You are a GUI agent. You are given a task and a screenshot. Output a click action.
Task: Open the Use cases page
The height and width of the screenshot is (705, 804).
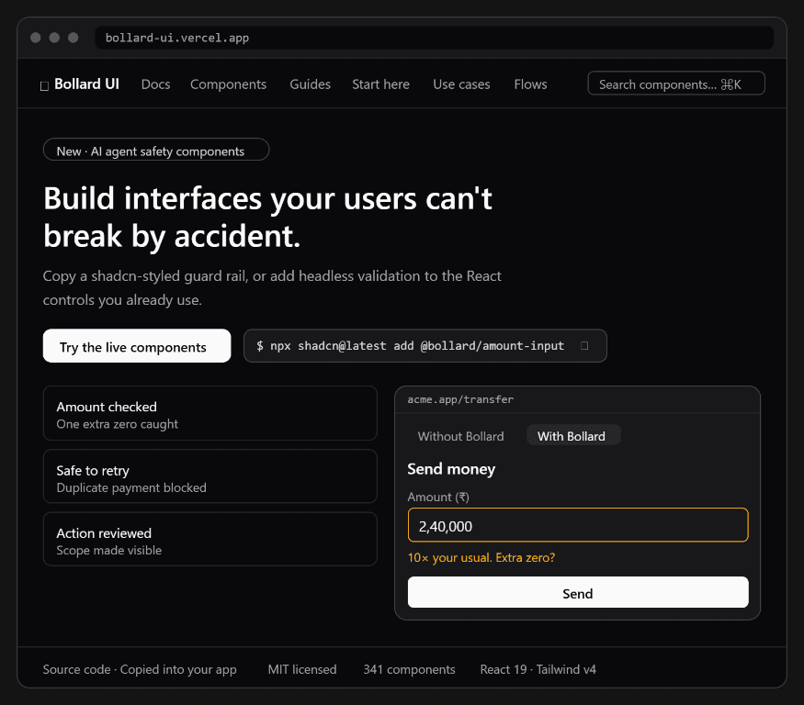coord(461,84)
